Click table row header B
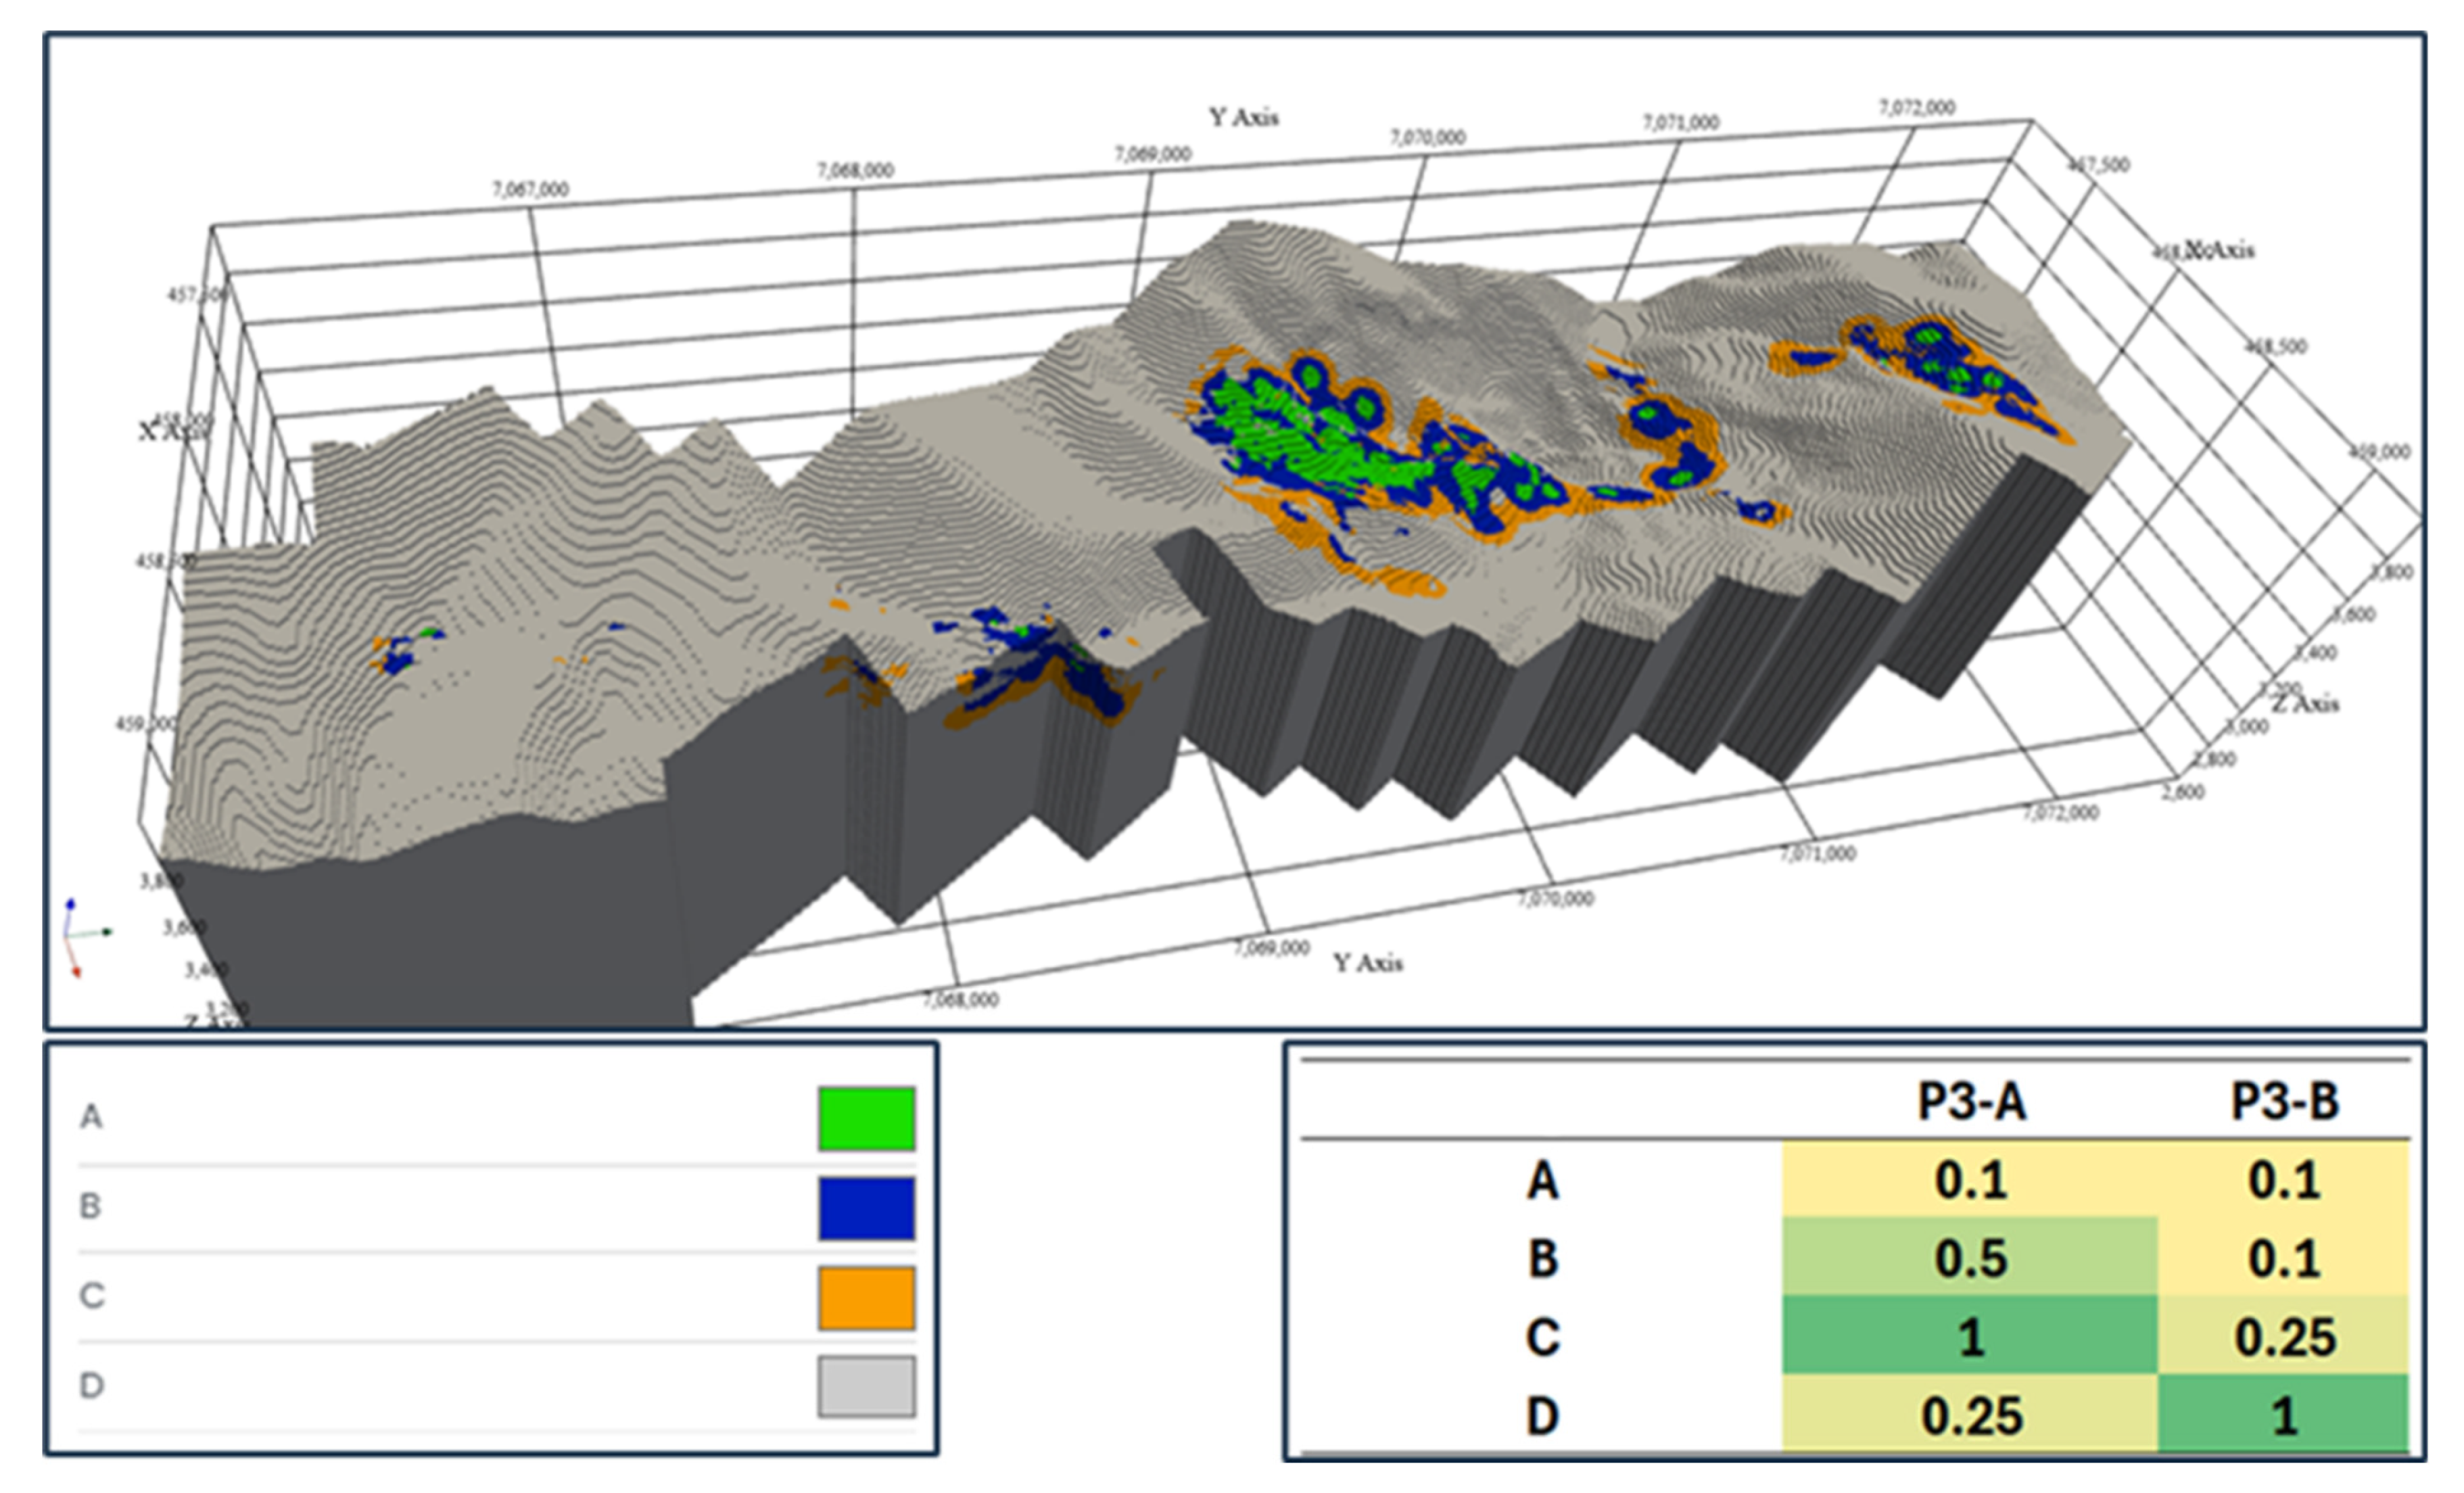Screen dimensions: 2464x1493 tap(1543, 1258)
